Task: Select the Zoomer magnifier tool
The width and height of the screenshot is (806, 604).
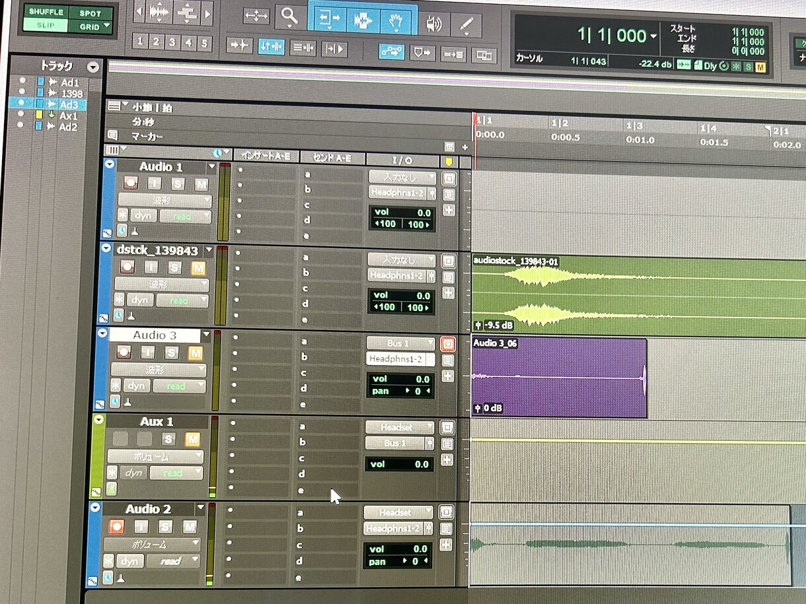Action: click(289, 18)
